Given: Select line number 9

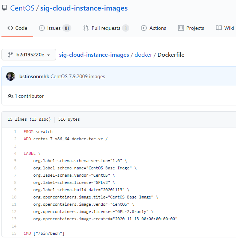Looking at the screenshot, I should click(x=15, y=190).
